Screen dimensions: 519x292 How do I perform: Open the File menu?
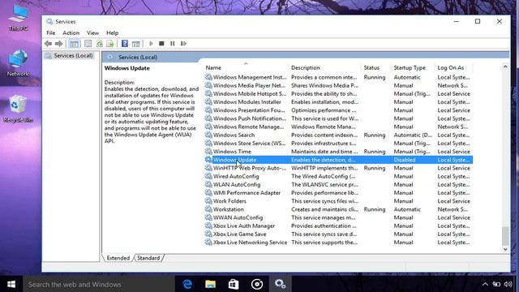click(x=50, y=32)
